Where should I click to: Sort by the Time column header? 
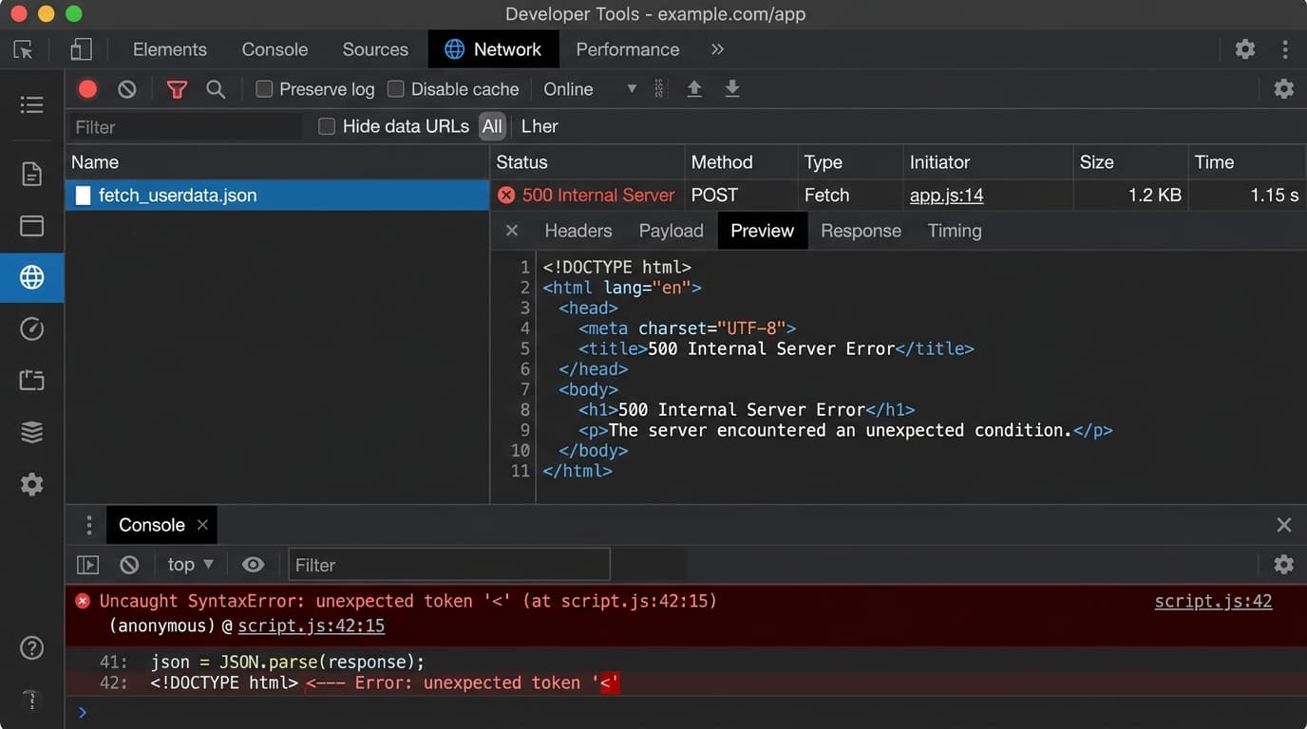tap(1247, 162)
